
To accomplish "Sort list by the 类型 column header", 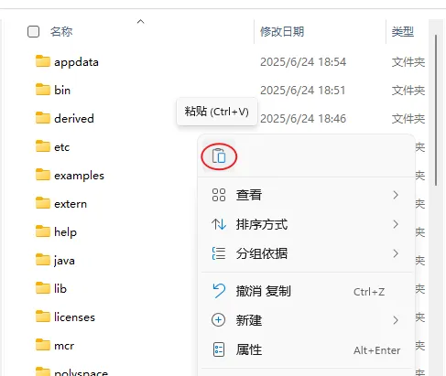I will 403,32.
